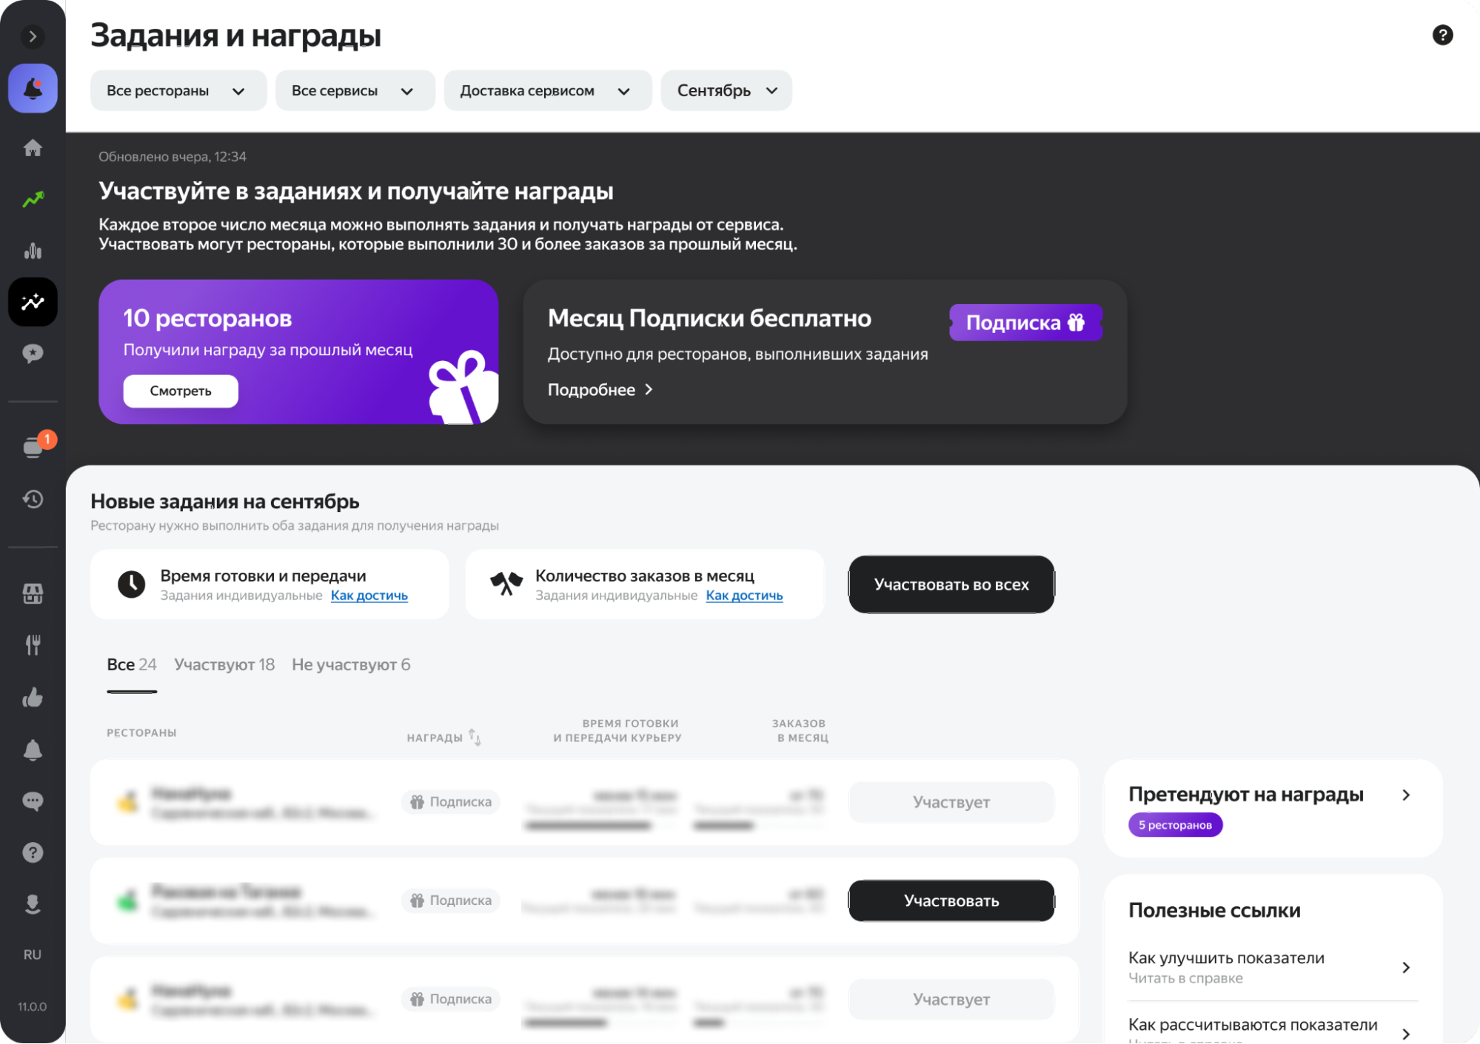Click the orders icon with badge 1
This screenshot has width=1480, height=1044.
click(x=34, y=447)
